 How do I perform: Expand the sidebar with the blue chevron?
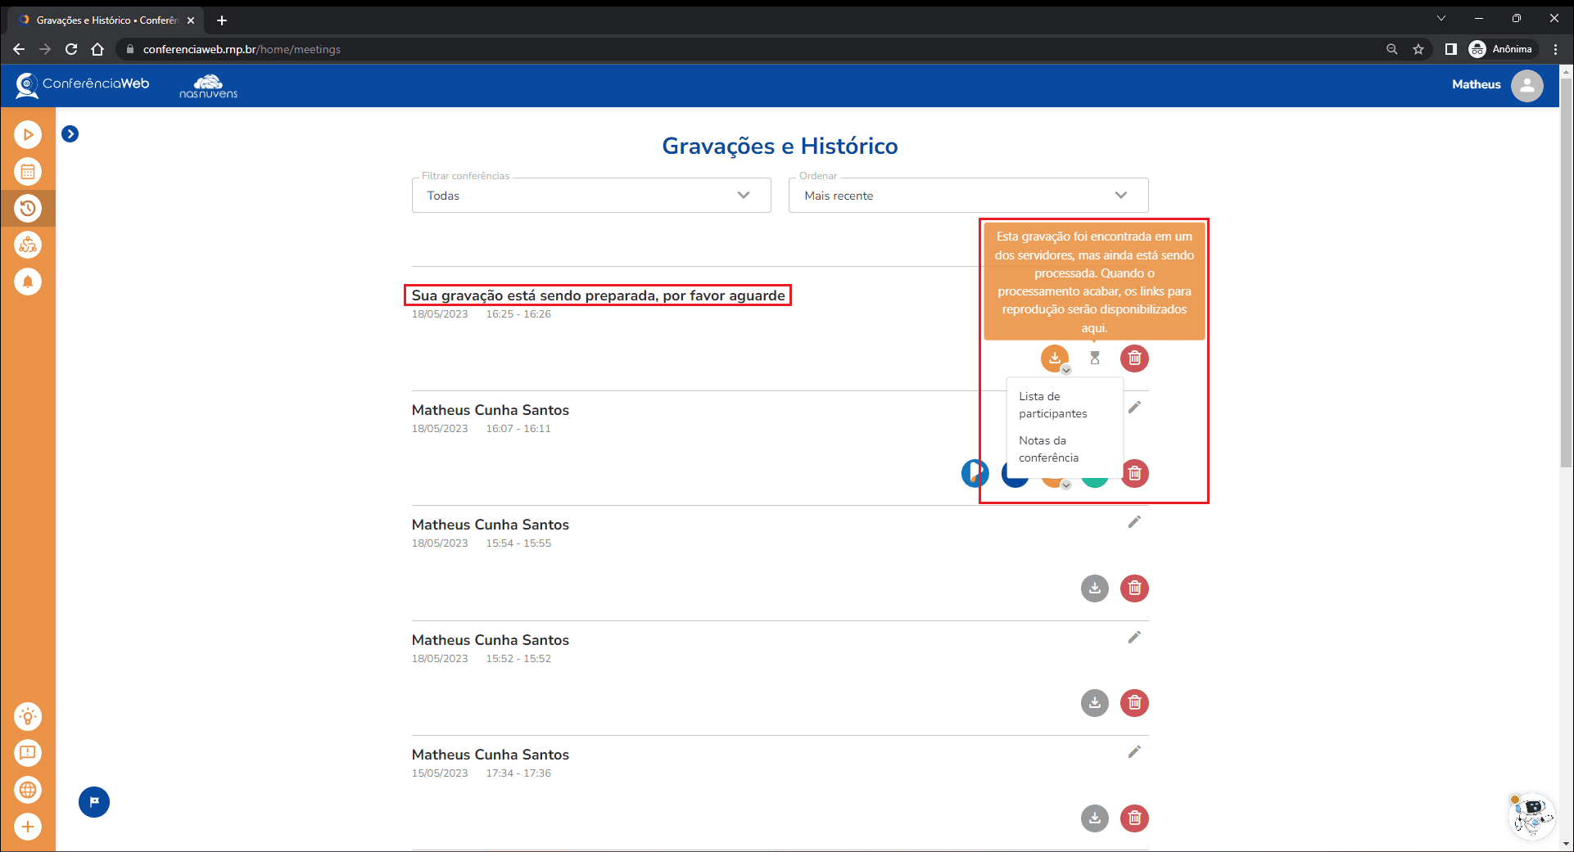[x=70, y=134]
